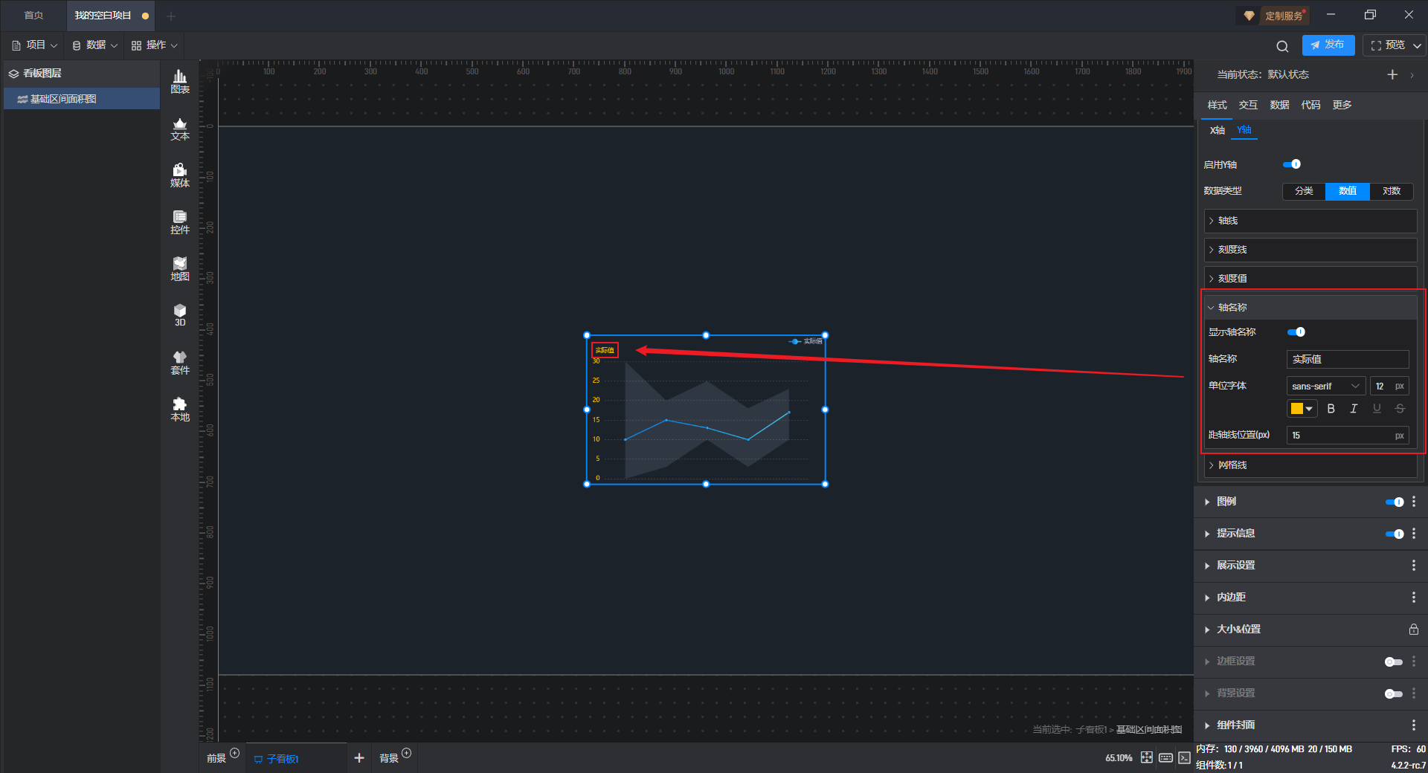1428x773 pixels.
Task: Open more options for 组件封面 section
Action: tap(1414, 725)
